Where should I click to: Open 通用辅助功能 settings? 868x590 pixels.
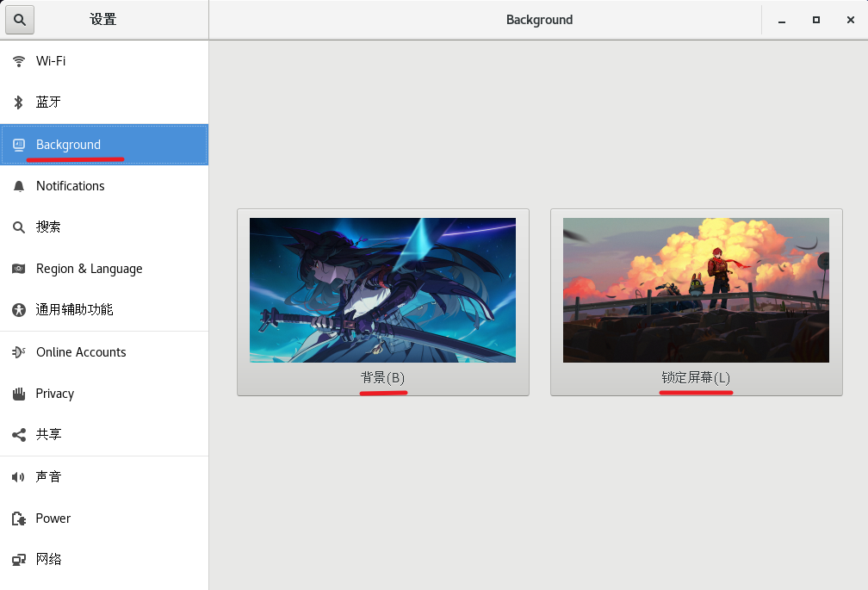point(104,310)
